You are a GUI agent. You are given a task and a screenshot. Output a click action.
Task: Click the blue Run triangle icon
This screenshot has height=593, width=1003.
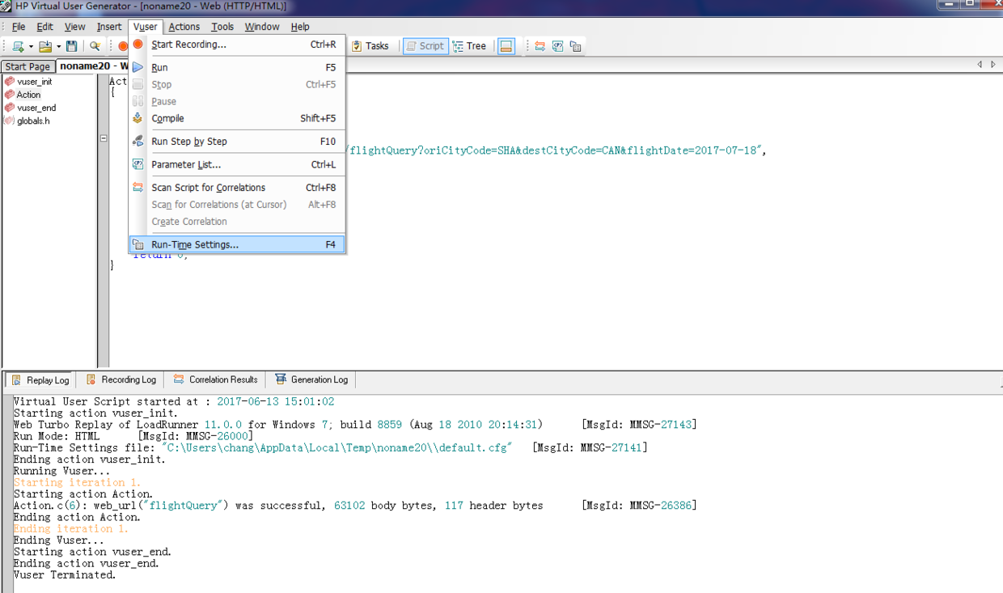point(138,67)
